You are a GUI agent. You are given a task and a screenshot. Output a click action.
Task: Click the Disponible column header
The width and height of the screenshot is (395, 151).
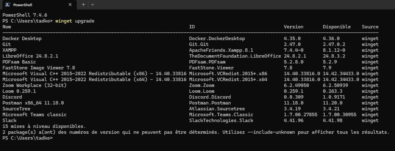click(x=336, y=27)
